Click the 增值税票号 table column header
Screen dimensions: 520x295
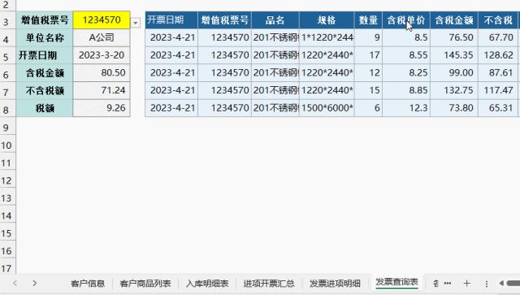[x=224, y=20]
